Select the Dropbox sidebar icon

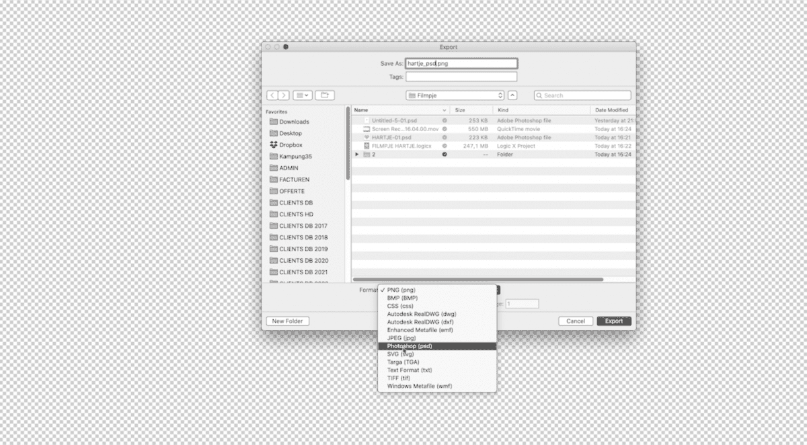[x=274, y=145]
